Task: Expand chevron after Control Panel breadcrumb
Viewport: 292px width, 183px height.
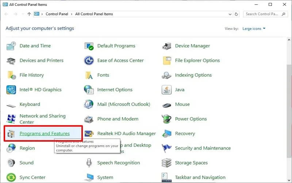Action: pos(72,14)
